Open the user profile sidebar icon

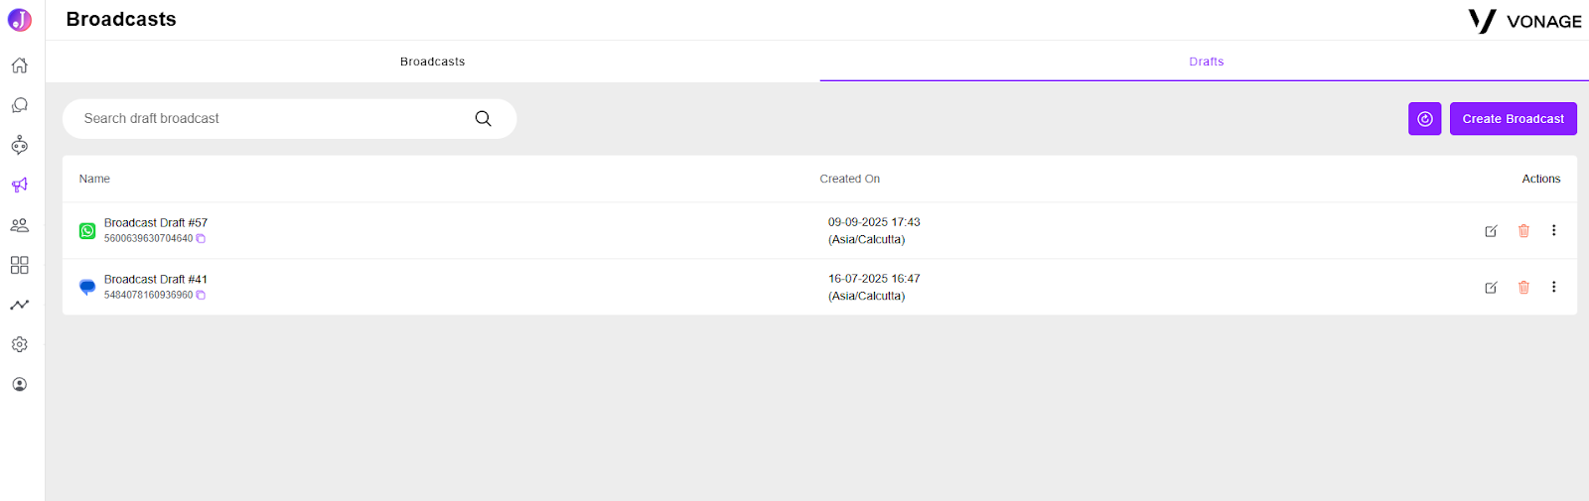[19, 384]
